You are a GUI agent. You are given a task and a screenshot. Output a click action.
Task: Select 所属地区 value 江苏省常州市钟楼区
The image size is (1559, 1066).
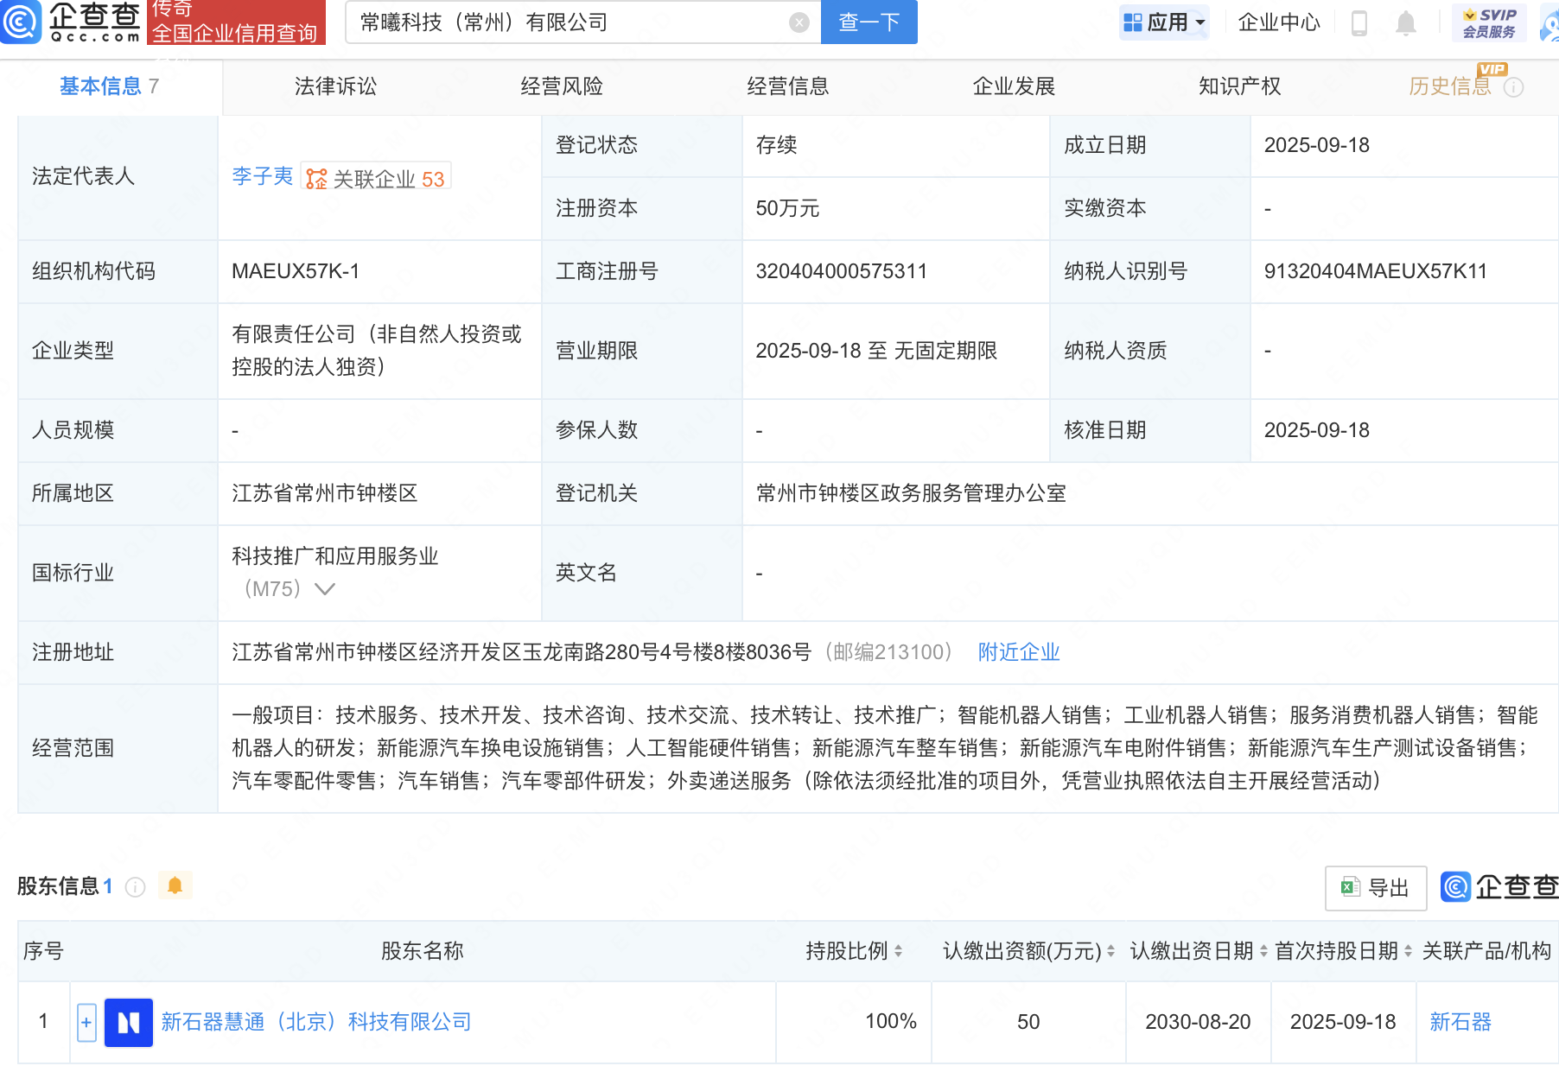tap(325, 493)
